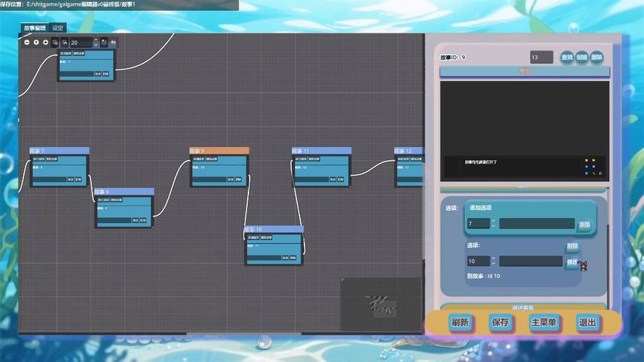Increase the snap distance value 20

(96, 41)
